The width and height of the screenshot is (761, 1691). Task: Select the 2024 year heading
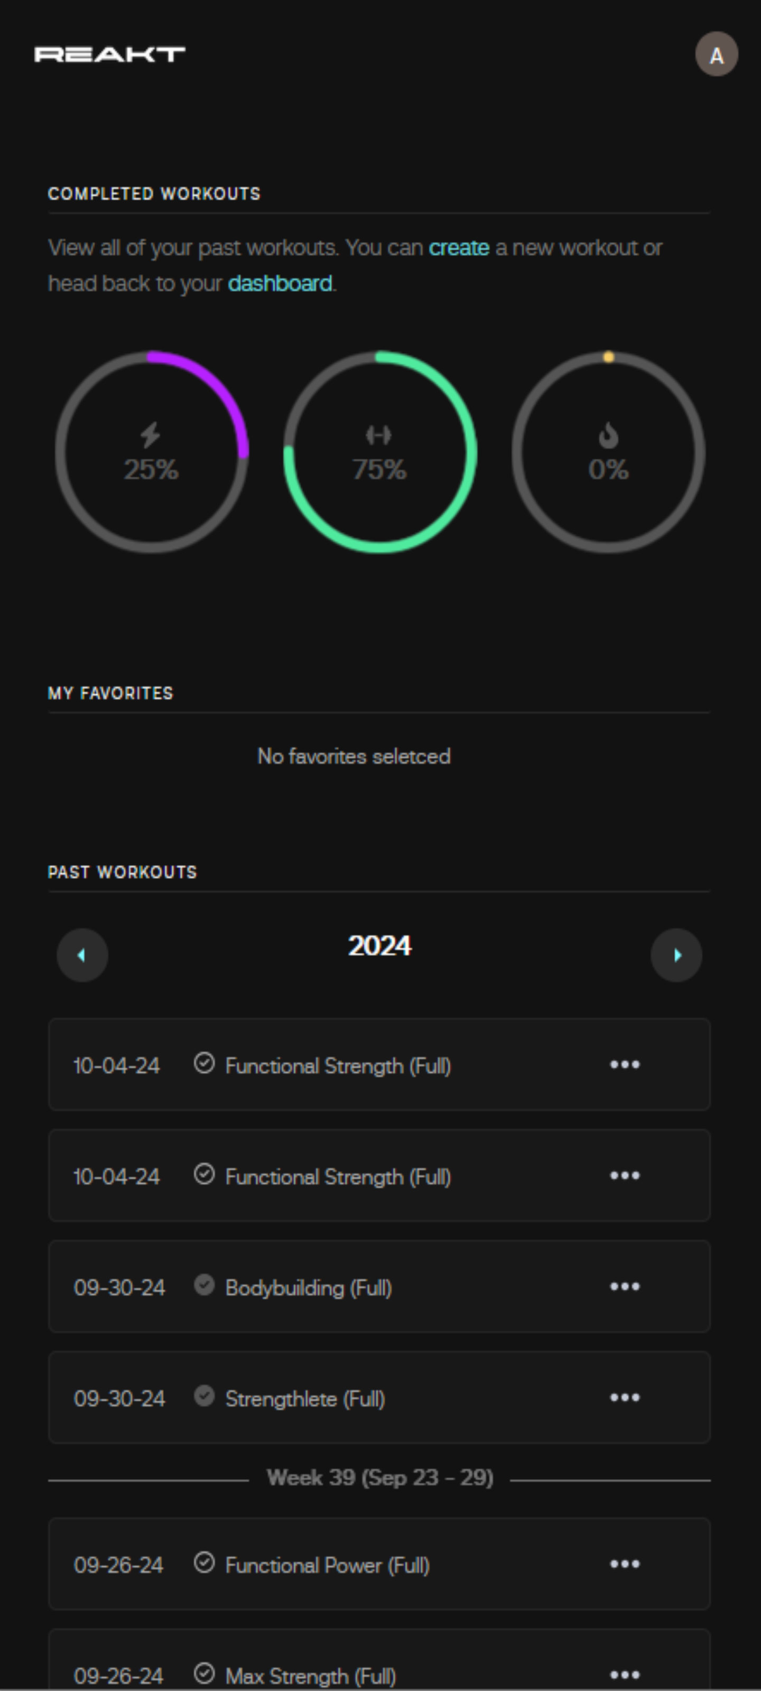pos(379,946)
